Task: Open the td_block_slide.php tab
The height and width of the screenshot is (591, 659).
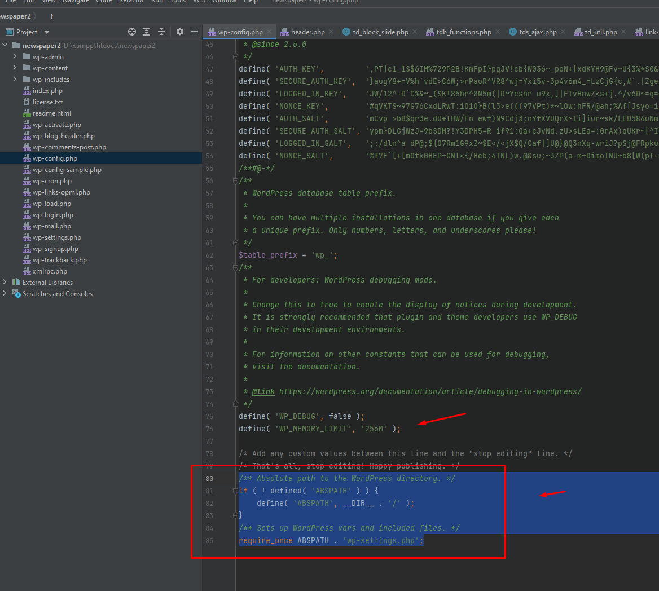Action: click(x=380, y=32)
